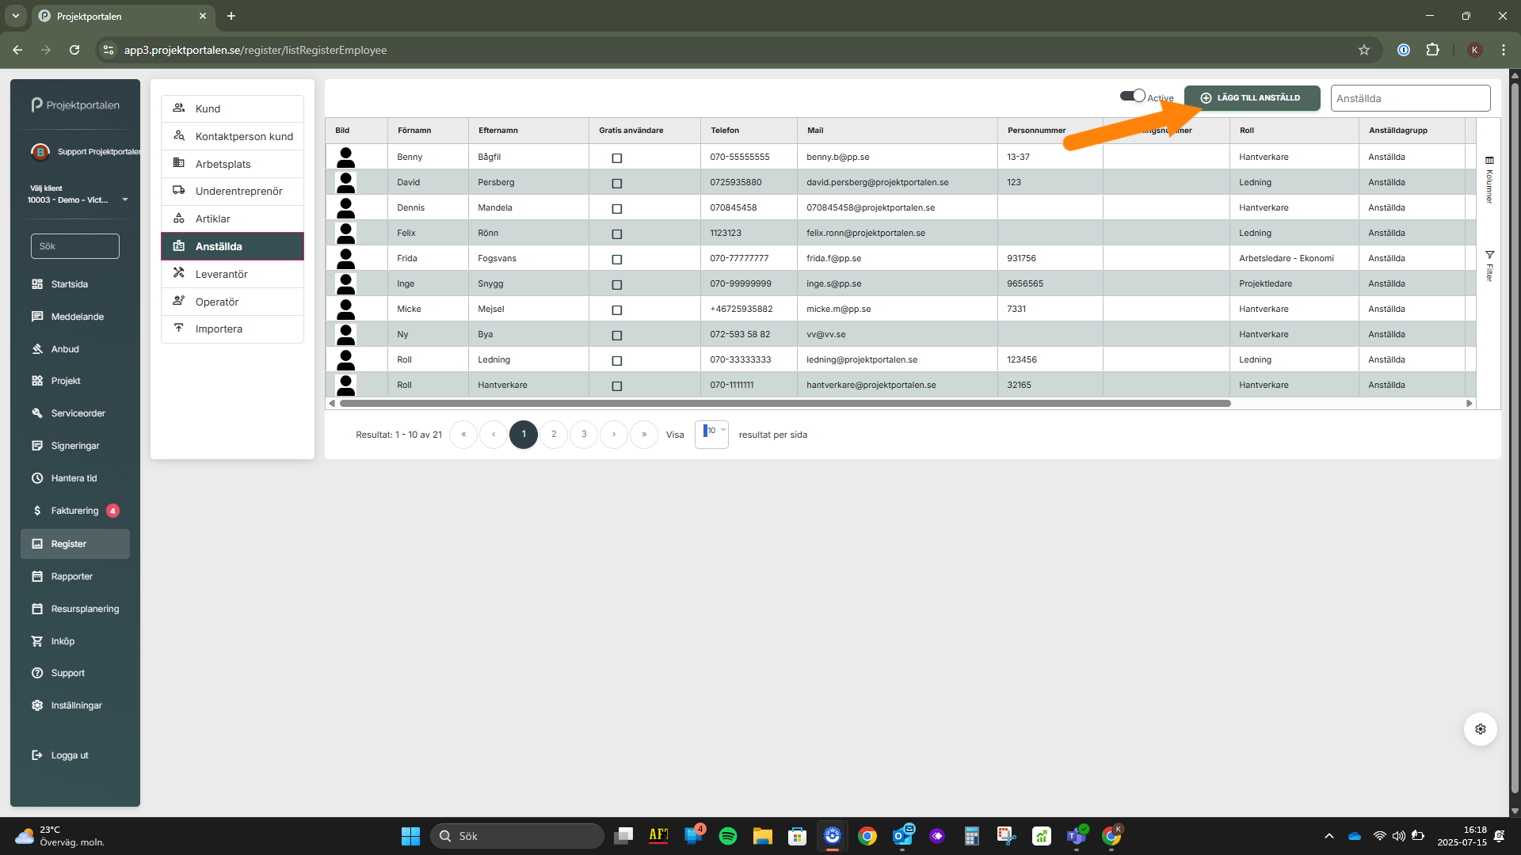1521x855 pixels.
Task: Open results per page dropdown
Action: (711, 434)
